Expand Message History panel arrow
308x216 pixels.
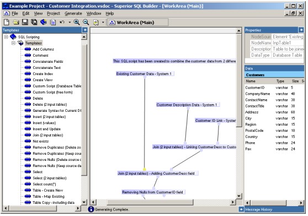(241, 209)
